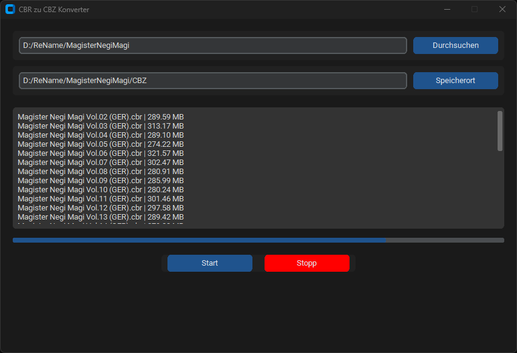
Task: Select Magister Negi Magi Vol.10 (GER).cbr entry
Action: coord(101,190)
